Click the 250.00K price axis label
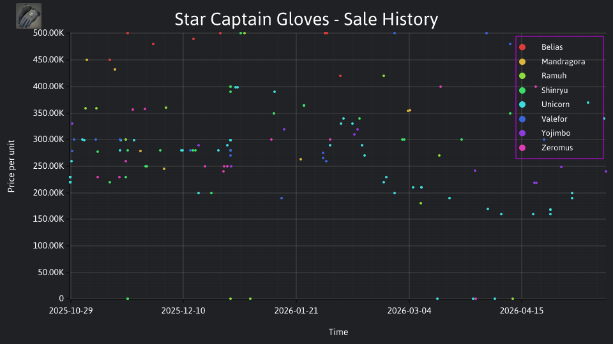 pyautogui.click(x=49, y=166)
